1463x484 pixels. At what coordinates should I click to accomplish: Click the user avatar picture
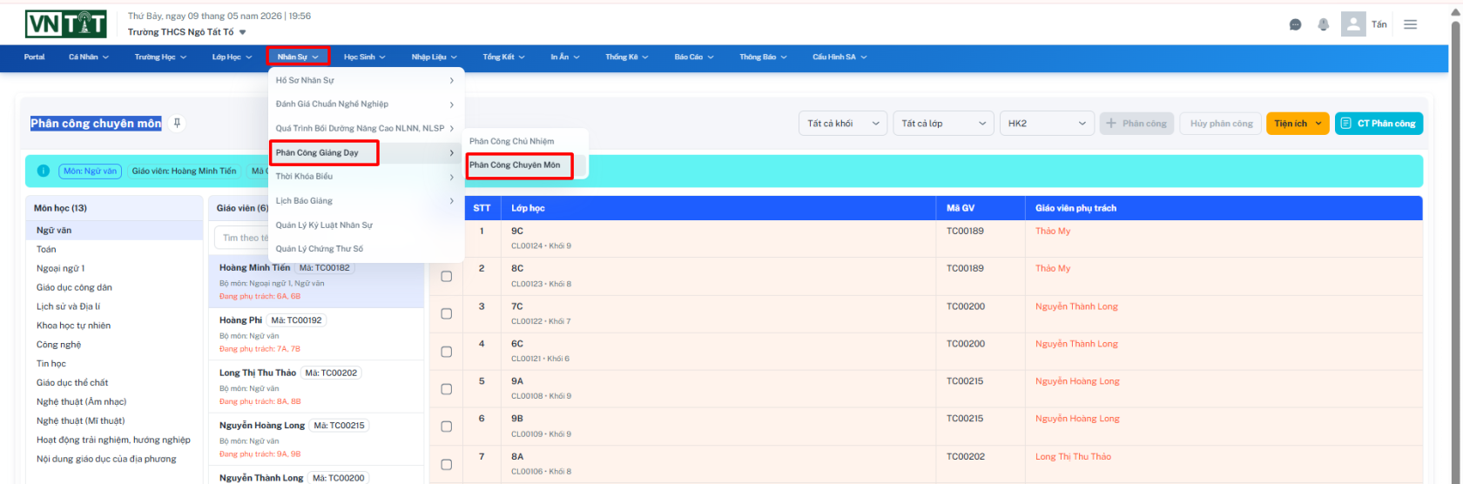(1353, 24)
